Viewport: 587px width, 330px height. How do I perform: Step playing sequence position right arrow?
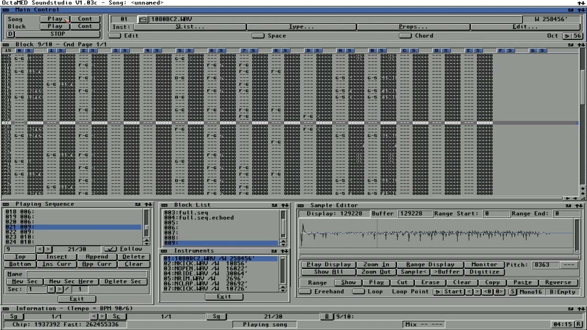[x=48, y=249]
